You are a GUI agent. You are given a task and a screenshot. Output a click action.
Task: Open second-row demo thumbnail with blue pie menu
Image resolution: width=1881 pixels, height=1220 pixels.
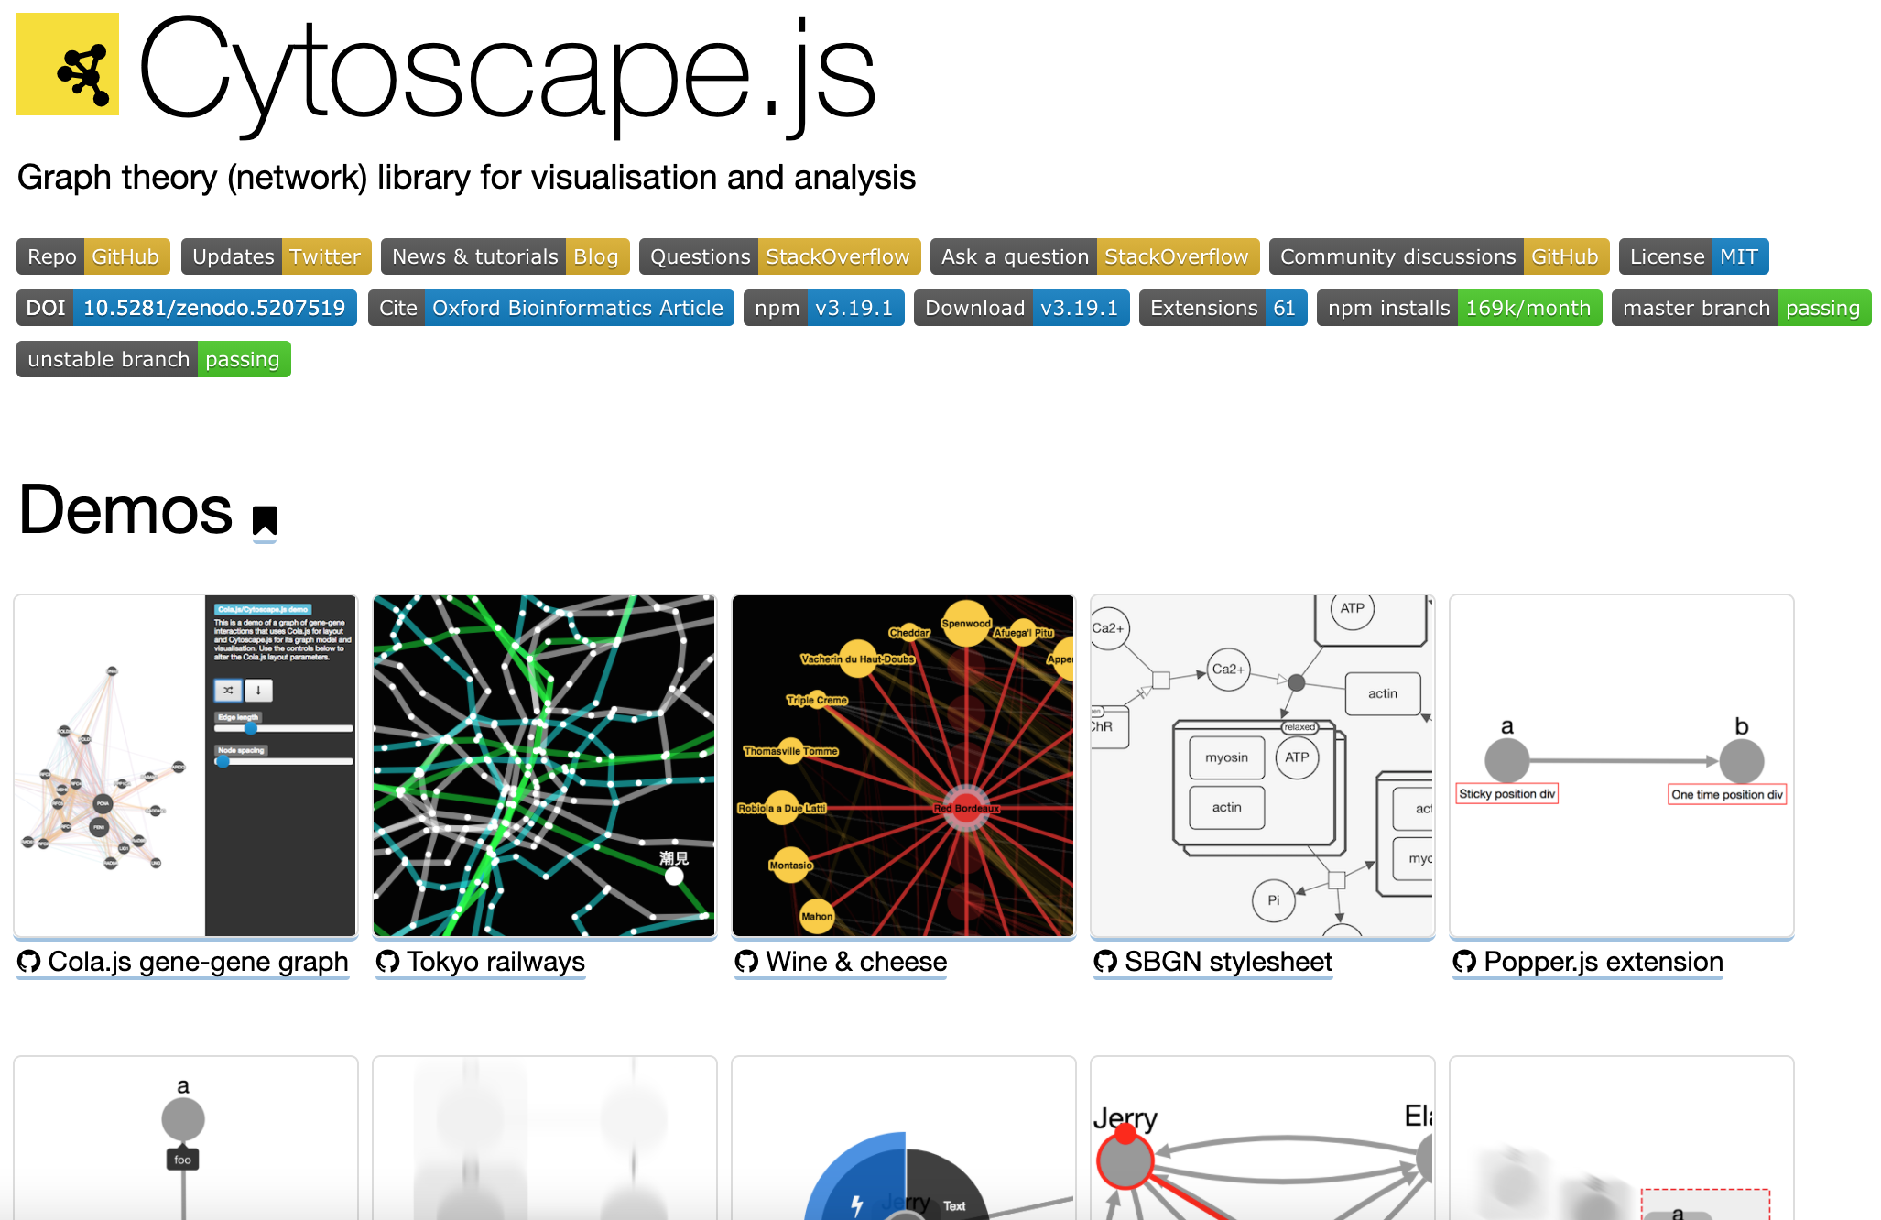pyautogui.click(x=904, y=1138)
